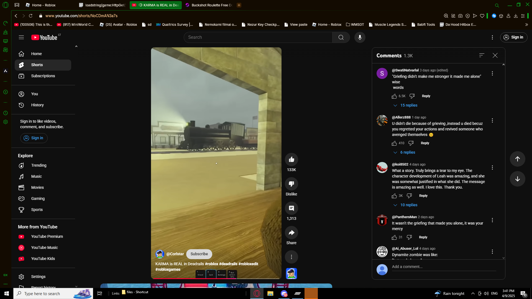This screenshot has height=299, width=532.
Task: Open YouTube Premium in the sidebar
Action: pyautogui.click(x=43, y=236)
